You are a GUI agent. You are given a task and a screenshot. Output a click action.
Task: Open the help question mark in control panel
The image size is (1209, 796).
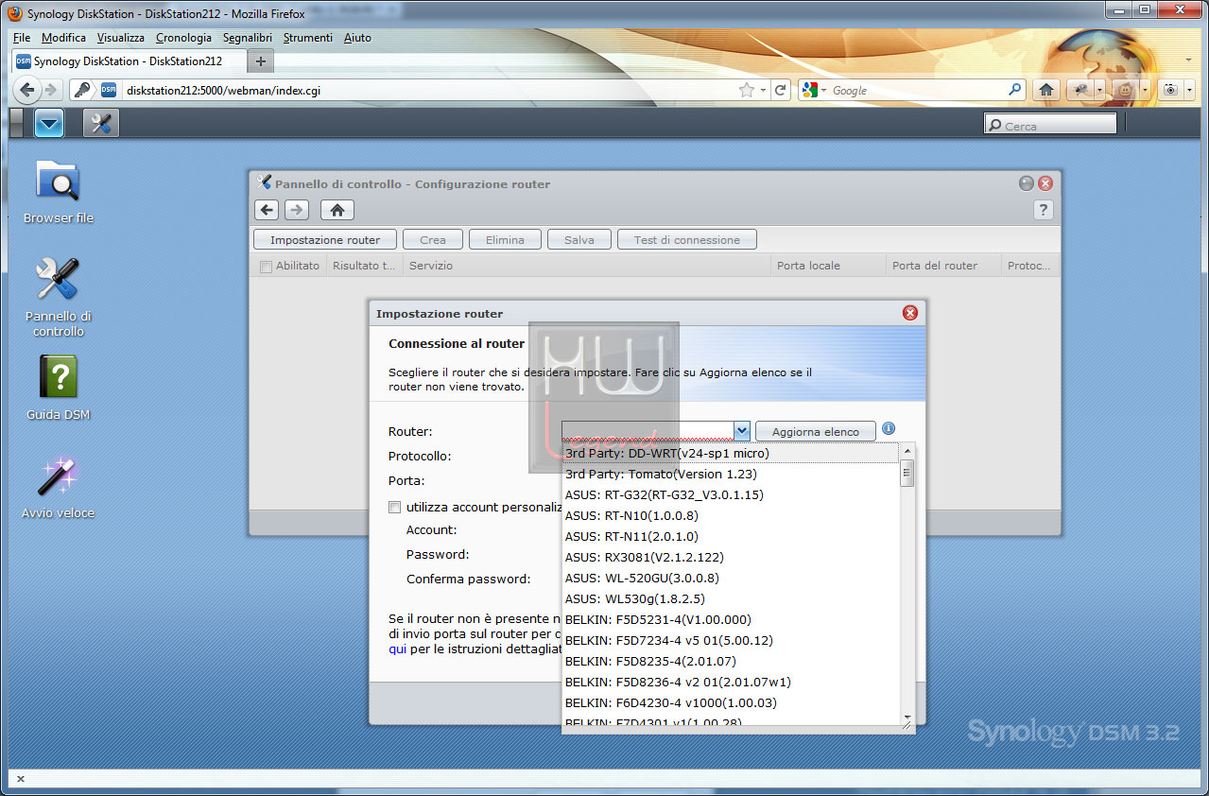tap(1044, 210)
